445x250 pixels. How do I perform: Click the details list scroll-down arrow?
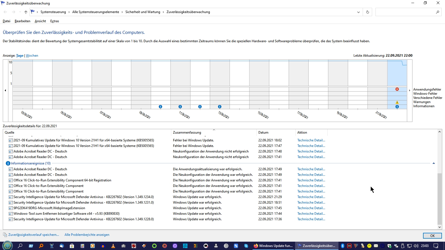pos(439,227)
